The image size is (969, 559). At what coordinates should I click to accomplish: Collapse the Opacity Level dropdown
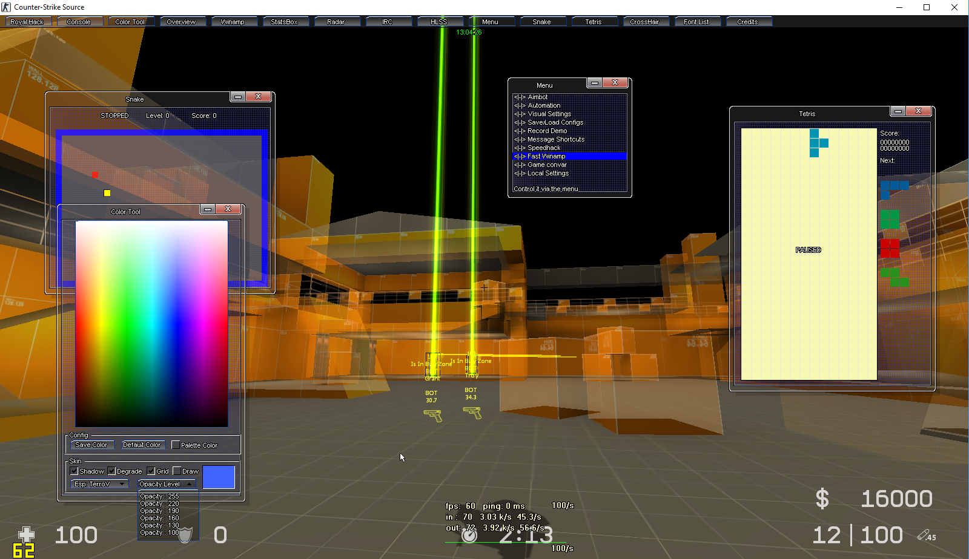point(167,484)
